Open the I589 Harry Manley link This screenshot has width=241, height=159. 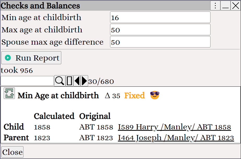coord(174,127)
